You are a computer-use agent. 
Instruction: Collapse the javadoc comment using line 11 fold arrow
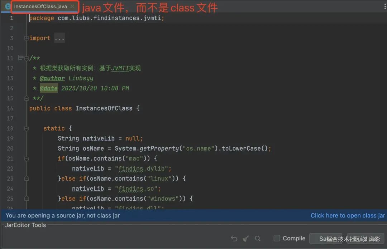[26, 58]
